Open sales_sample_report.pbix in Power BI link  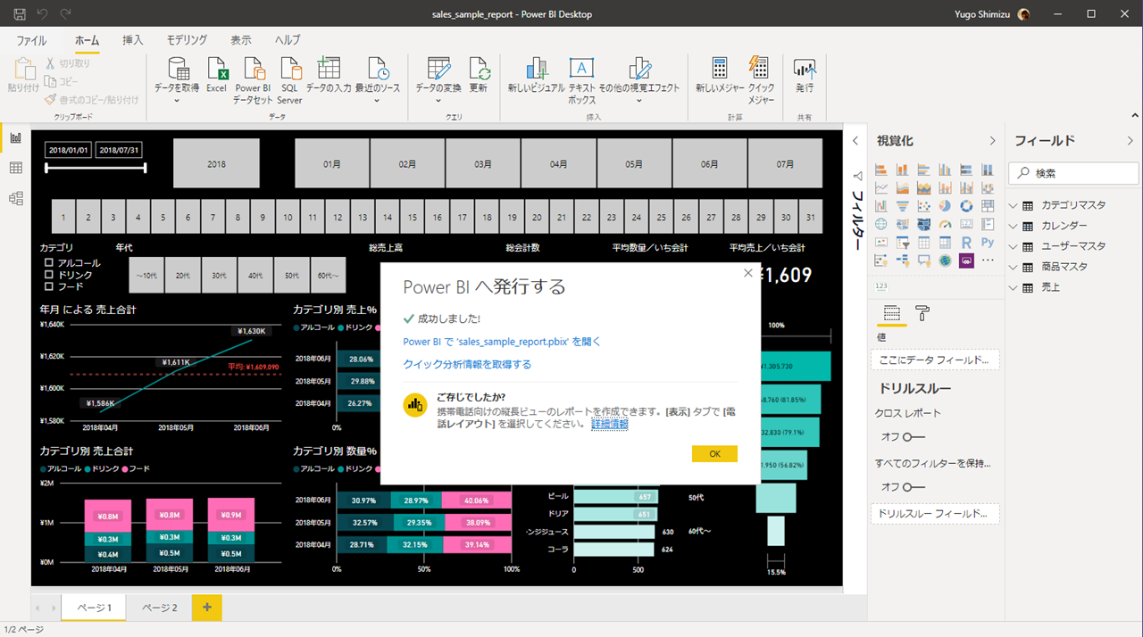502,342
